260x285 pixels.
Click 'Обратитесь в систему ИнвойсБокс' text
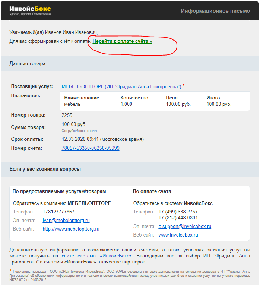[173, 203]
